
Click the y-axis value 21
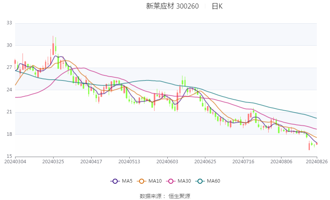click(9, 112)
